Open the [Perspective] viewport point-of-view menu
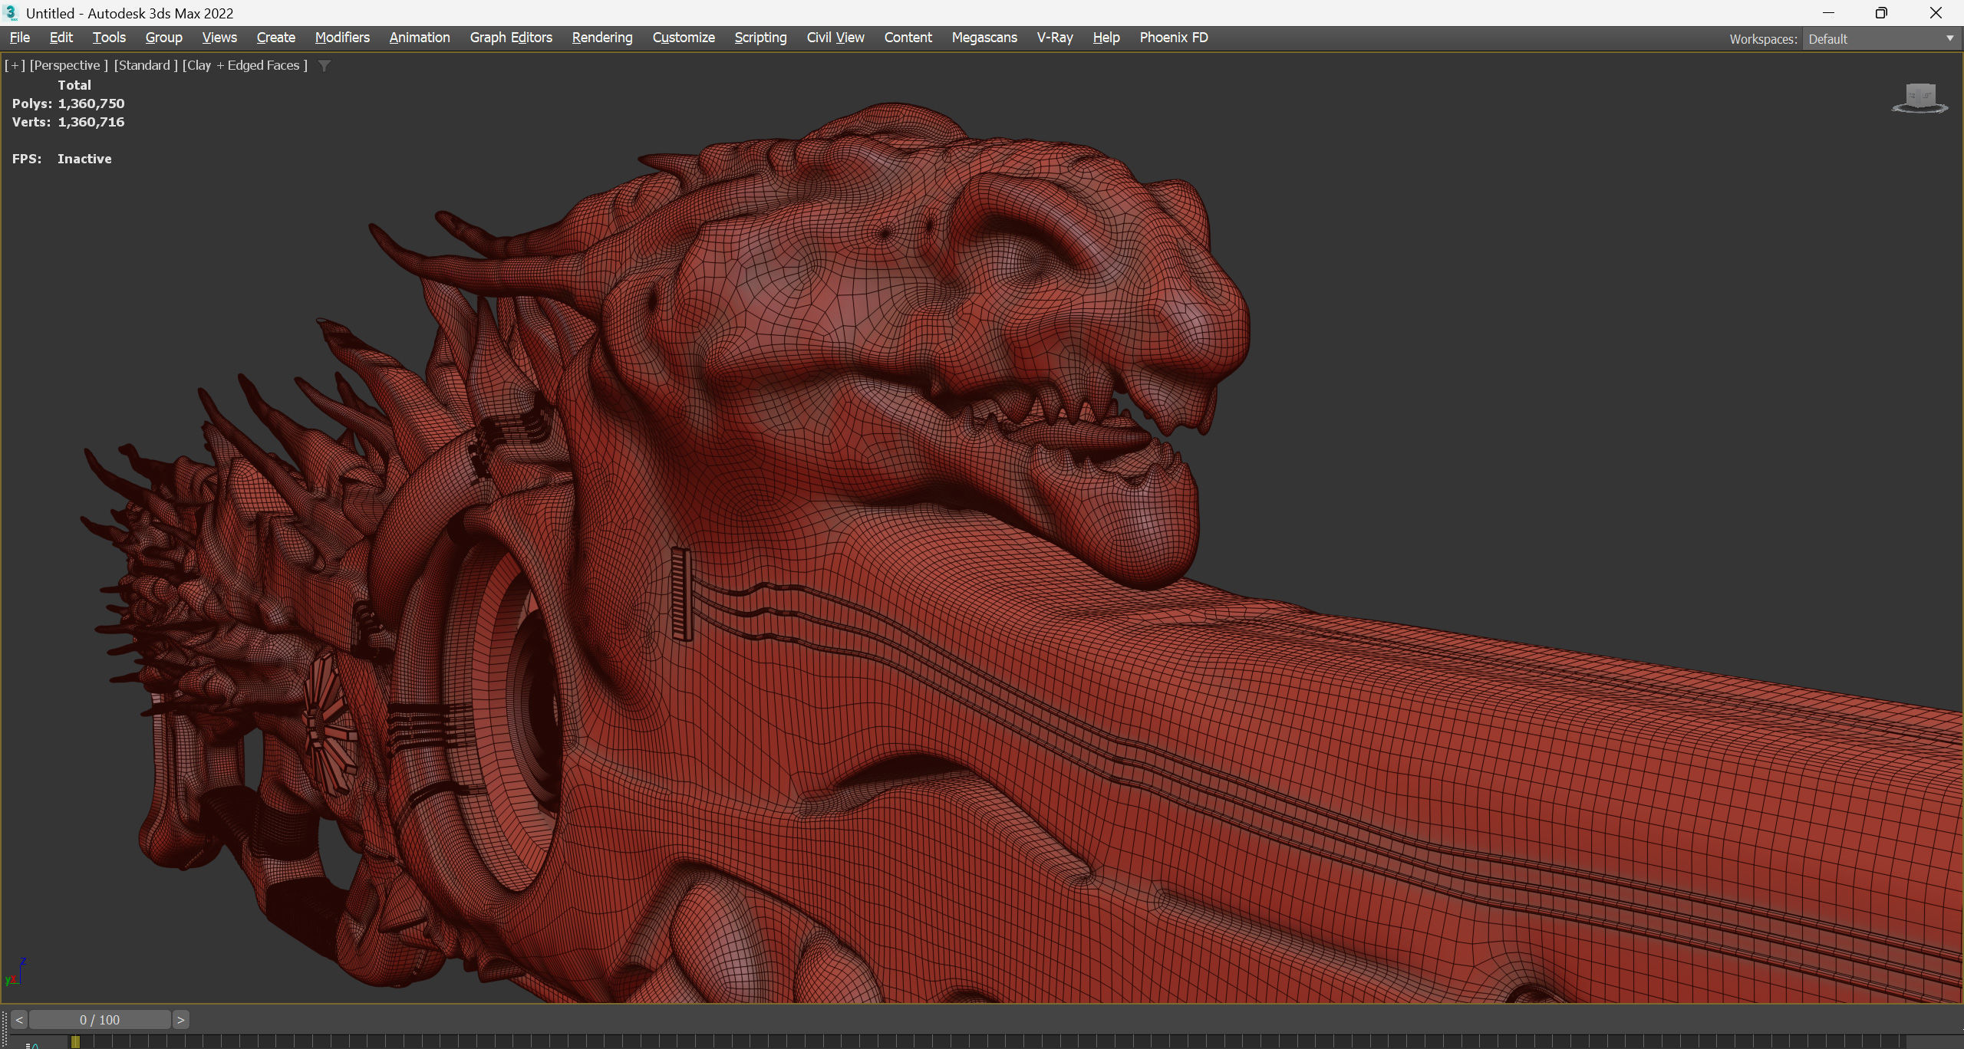Screen dimensions: 1964x1049 coord(68,65)
